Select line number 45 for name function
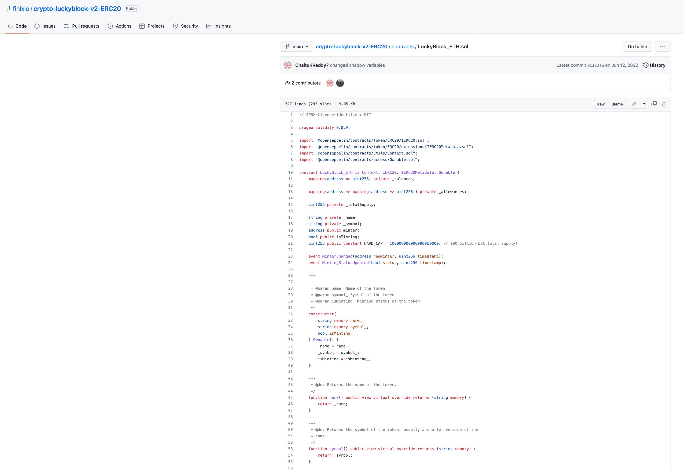 pyautogui.click(x=290, y=398)
